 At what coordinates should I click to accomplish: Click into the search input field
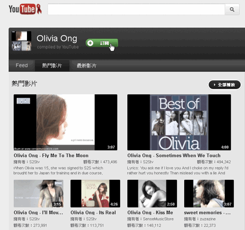click(x=136, y=9)
